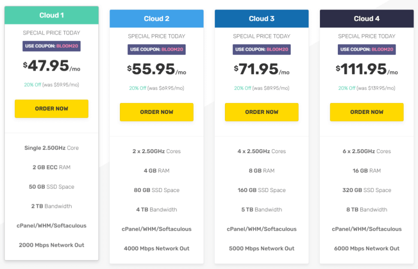Image resolution: width=418 pixels, height=269 pixels.
Task: Click the 20% Off was $89.95/mo text
Action: click(x=262, y=88)
